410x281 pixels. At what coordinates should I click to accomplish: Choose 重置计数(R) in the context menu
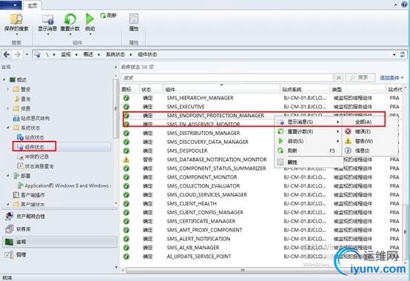coord(309,131)
